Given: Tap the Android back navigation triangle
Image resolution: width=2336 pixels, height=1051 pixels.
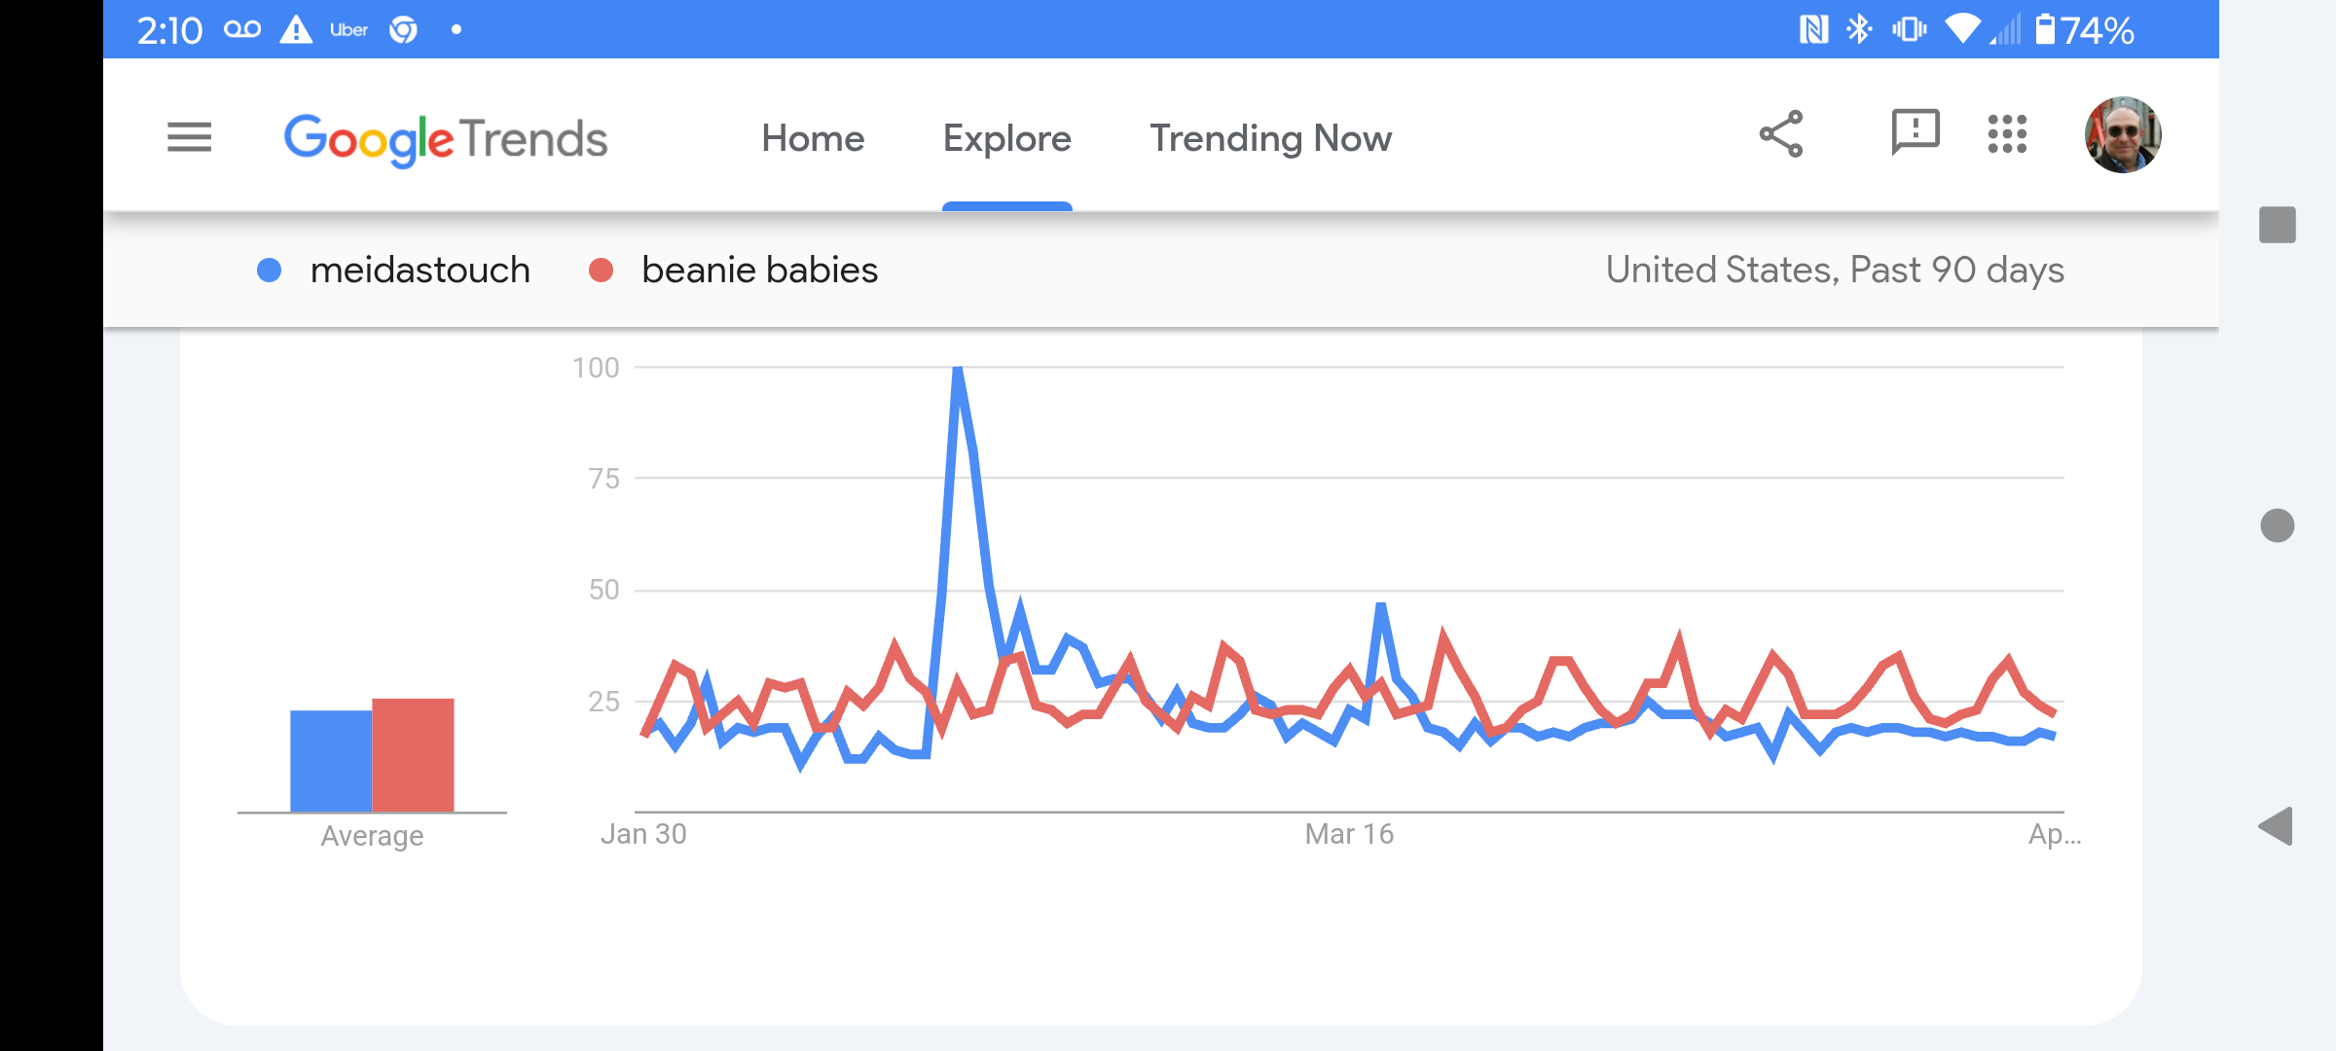Looking at the screenshot, I should pyautogui.click(x=2276, y=826).
